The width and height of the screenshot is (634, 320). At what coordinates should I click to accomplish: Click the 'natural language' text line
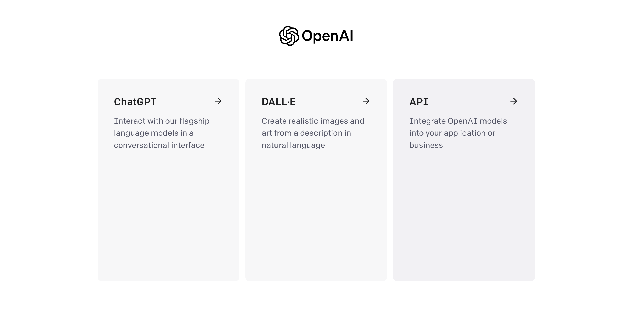pyautogui.click(x=293, y=145)
